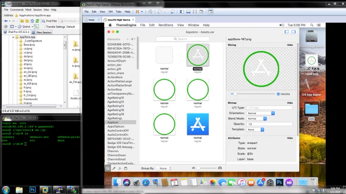
Task: Select blue App Store icon rendition
Action: point(198,124)
